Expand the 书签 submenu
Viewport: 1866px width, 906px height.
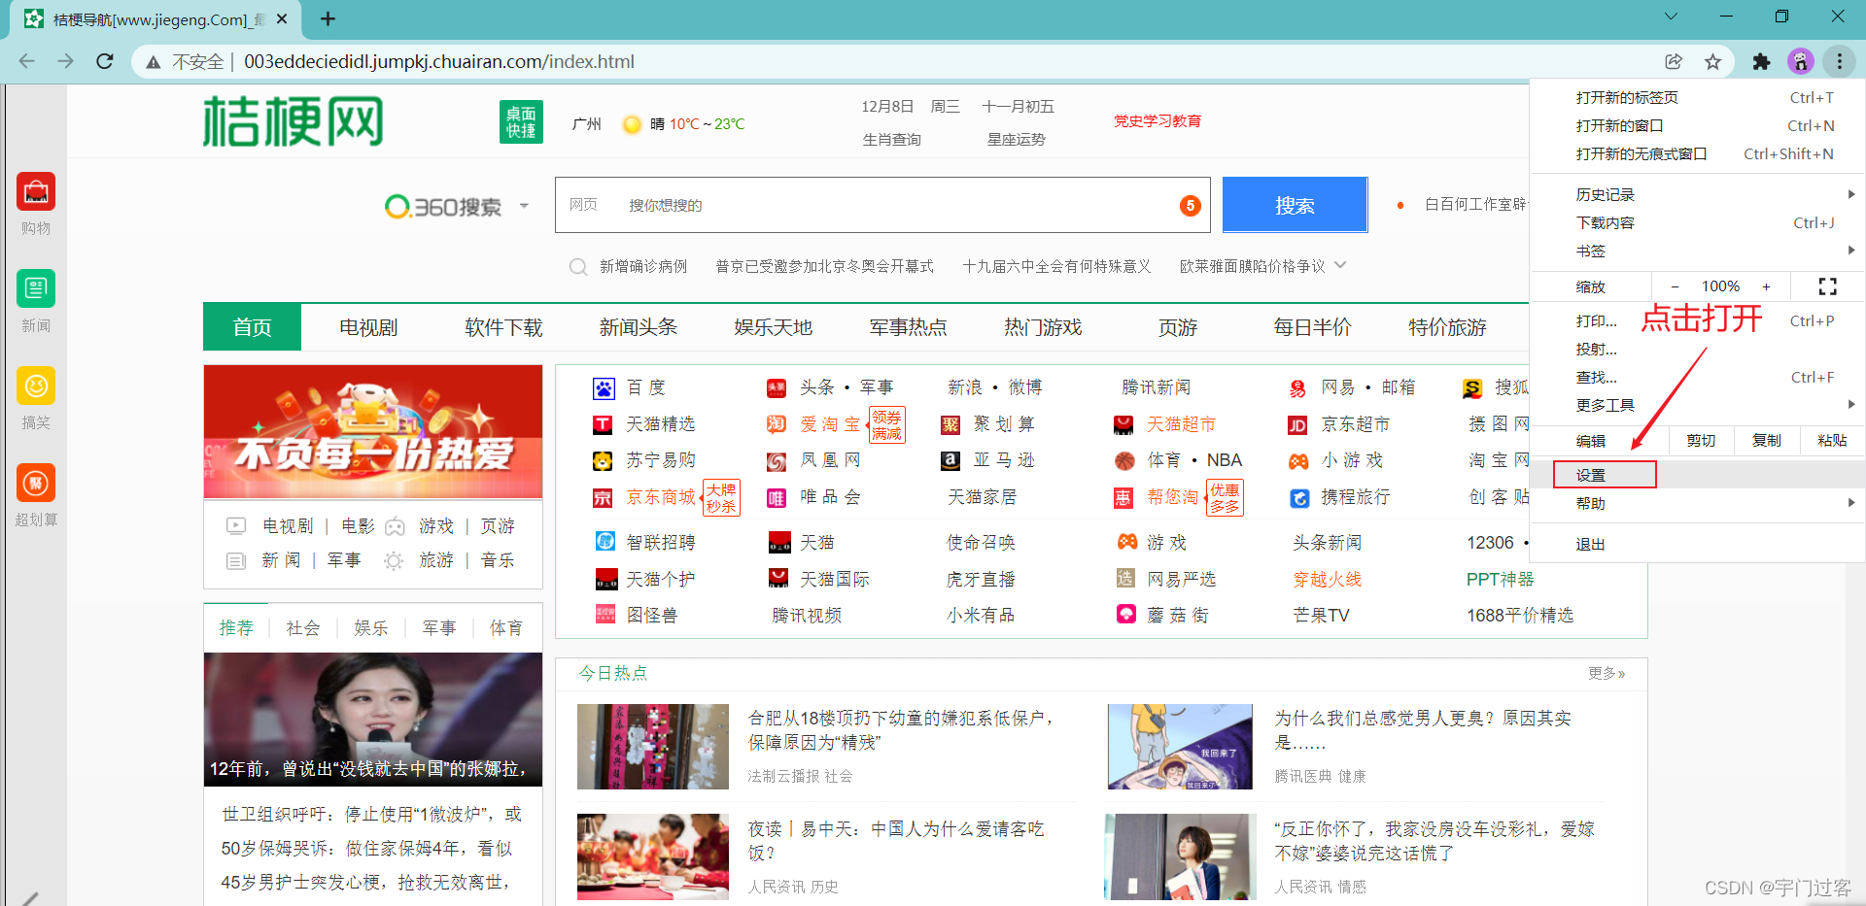[1850, 251]
